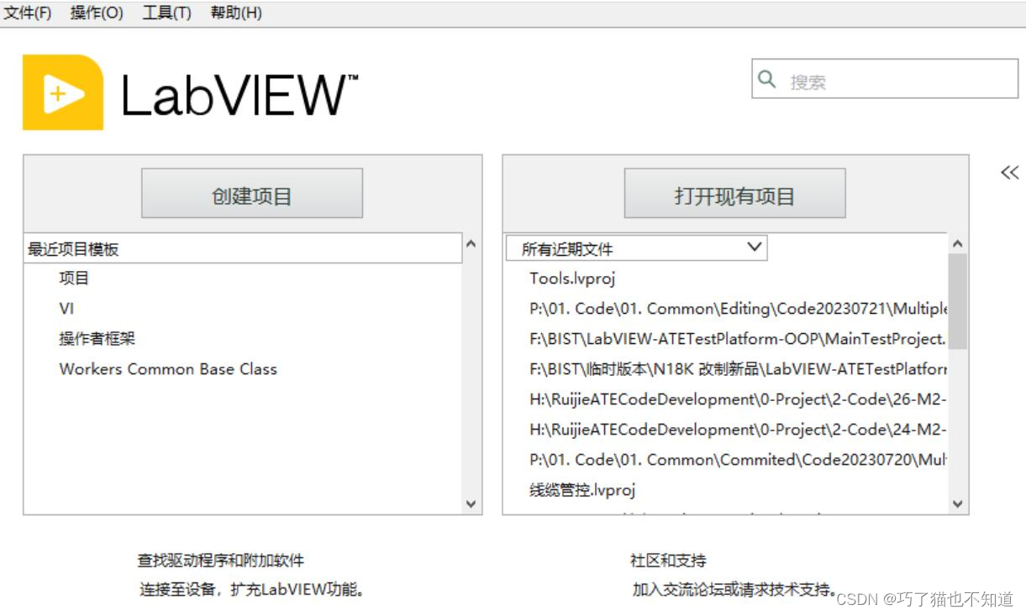This screenshot has width=1026, height=615.
Task: Click the up scroll arrow of recent files list
Action: 958,243
